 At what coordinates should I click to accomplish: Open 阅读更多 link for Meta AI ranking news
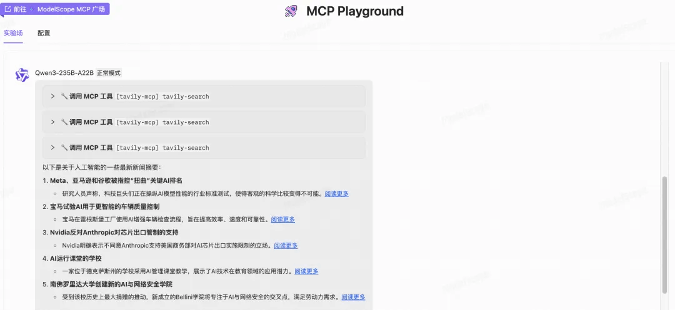point(337,193)
